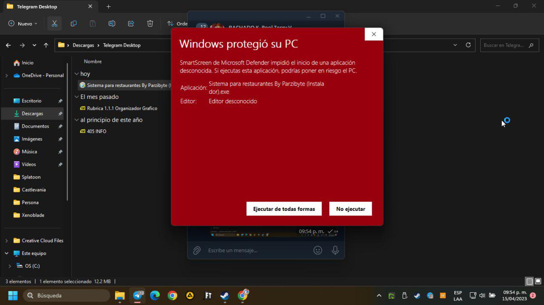Click the Share icon in Explorer toolbar
Screen dimensions: 544x305
(131, 24)
